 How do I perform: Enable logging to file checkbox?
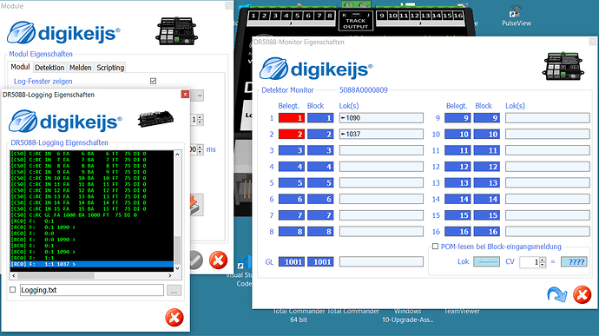point(13,290)
